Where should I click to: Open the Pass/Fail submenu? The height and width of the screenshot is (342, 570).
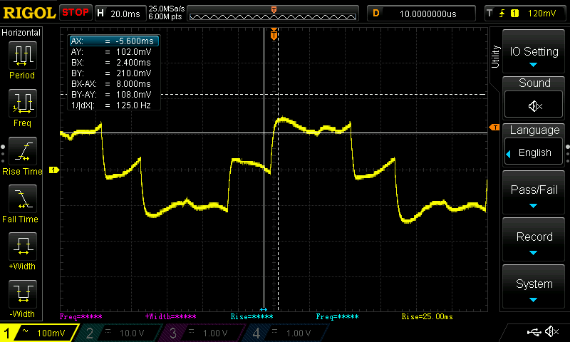[534, 194]
